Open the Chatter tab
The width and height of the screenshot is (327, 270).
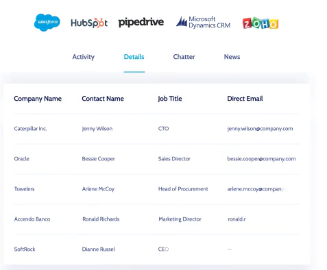point(184,57)
